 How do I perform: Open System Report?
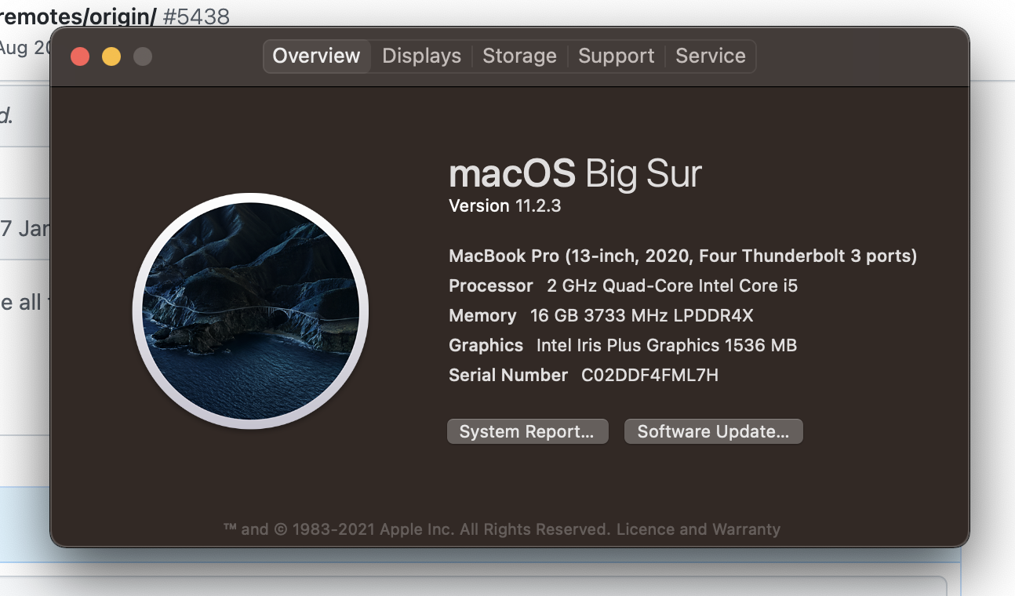(527, 431)
